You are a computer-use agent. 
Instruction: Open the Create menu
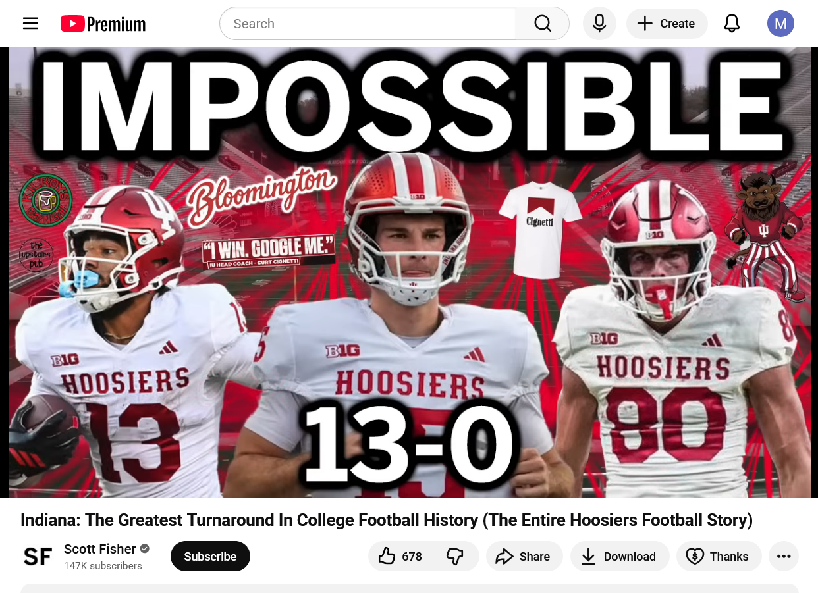[x=667, y=24]
